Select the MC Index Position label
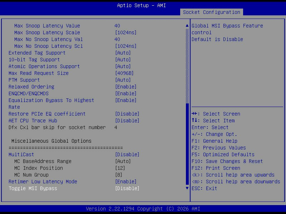This screenshot has height=214, width=286. [39, 168]
